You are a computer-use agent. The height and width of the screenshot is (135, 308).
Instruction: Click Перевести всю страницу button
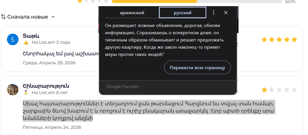[x=197, y=67]
